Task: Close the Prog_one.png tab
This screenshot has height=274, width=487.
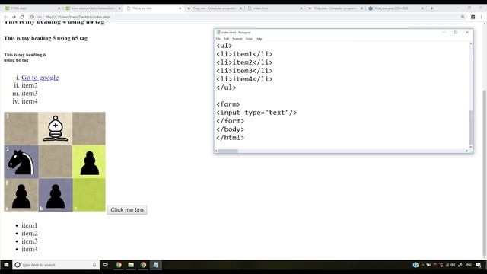Action: [422, 8]
